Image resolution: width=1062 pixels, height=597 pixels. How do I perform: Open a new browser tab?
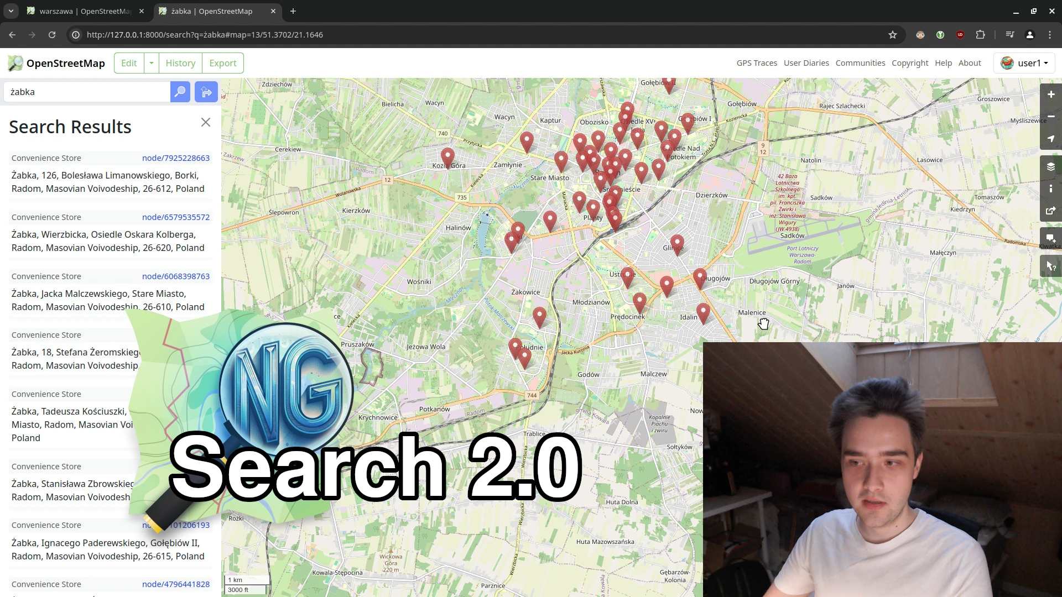pyautogui.click(x=293, y=11)
